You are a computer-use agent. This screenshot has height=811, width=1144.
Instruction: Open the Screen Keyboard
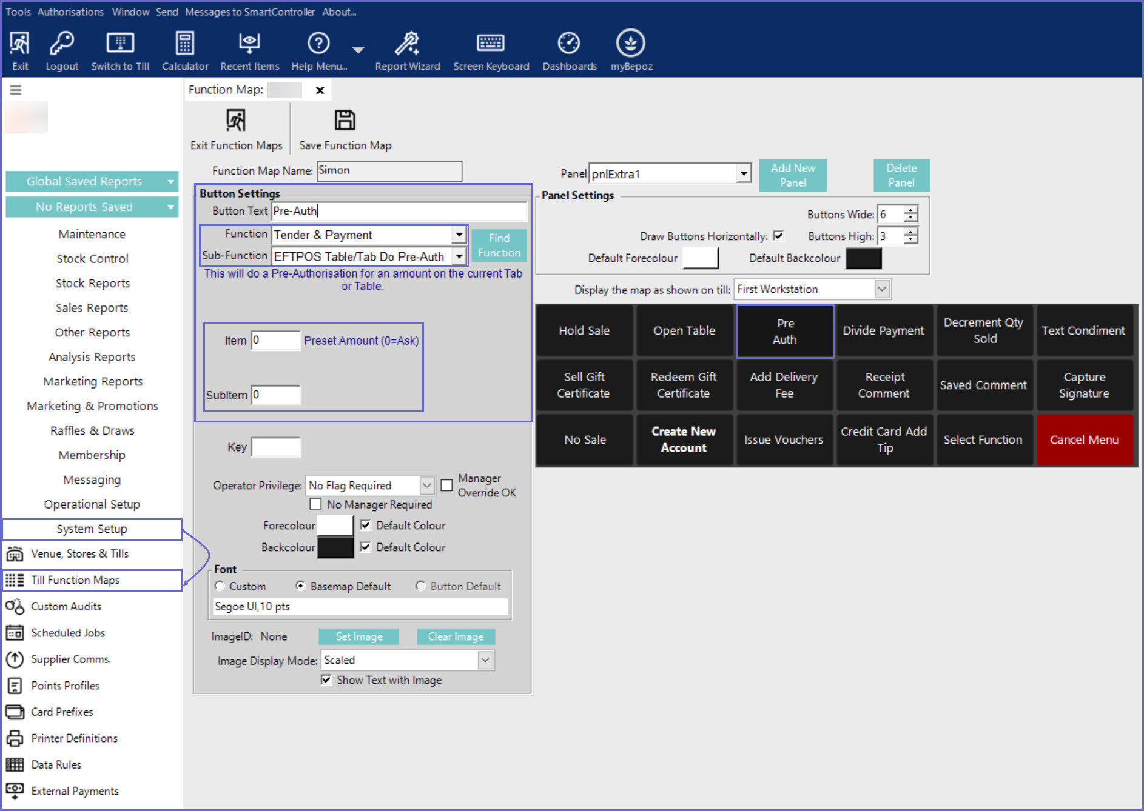(491, 44)
